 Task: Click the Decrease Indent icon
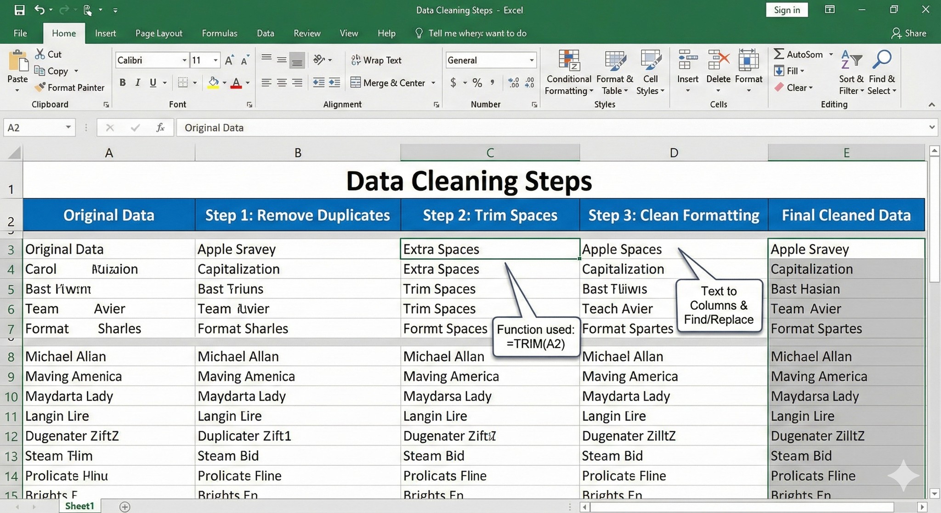click(318, 83)
